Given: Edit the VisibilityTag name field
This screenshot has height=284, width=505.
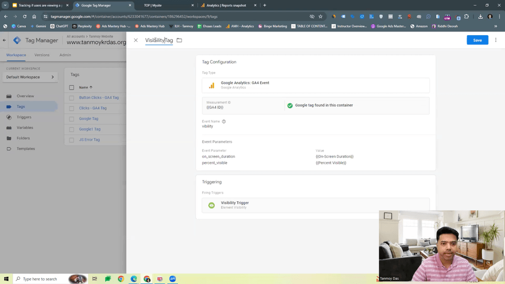Looking at the screenshot, I should pos(159,40).
